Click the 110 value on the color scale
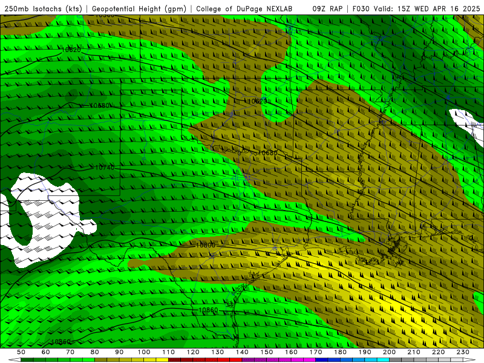484x363 pixels. coord(169,352)
